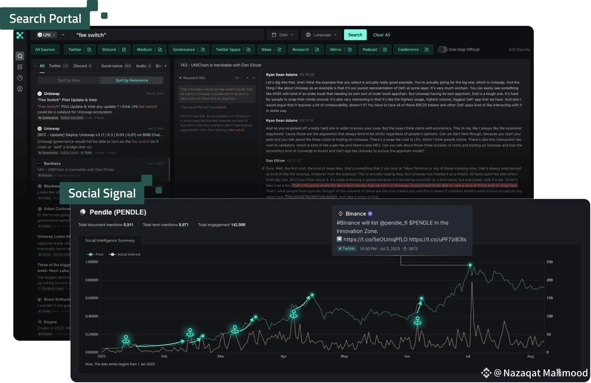Edit the Discord source filter
This screenshot has width=591, height=383.
click(x=124, y=50)
